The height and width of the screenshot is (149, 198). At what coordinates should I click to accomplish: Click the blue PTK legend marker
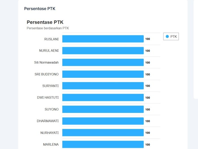click(x=167, y=37)
